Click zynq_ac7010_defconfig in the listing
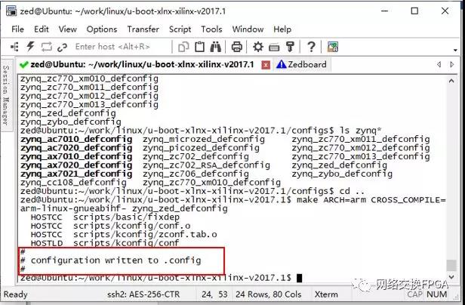Image resolution: width=465 pixels, height=305 pixels. pos(76,139)
